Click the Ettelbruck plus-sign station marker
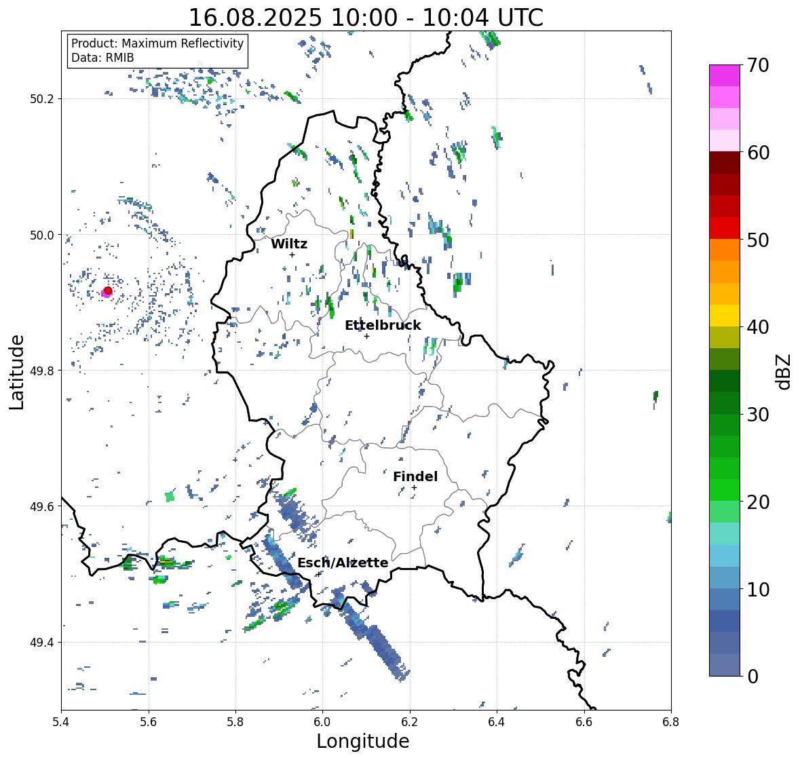Viewport: 800px width, 758px height. [x=366, y=336]
